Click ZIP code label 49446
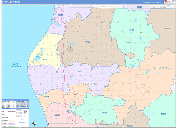Screen dimensions: 177x128 coord(47,96)
